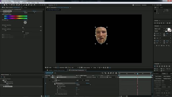The width and height of the screenshot is (172, 97).
Task: Open the Full resolution dropdown
Action: point(75,68)
